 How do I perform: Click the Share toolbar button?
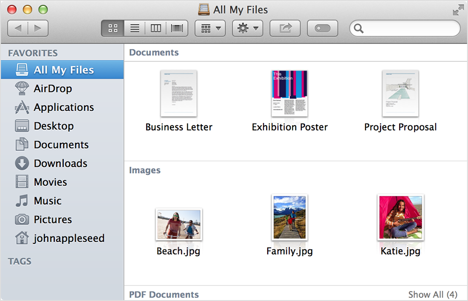tap(285, 29)
